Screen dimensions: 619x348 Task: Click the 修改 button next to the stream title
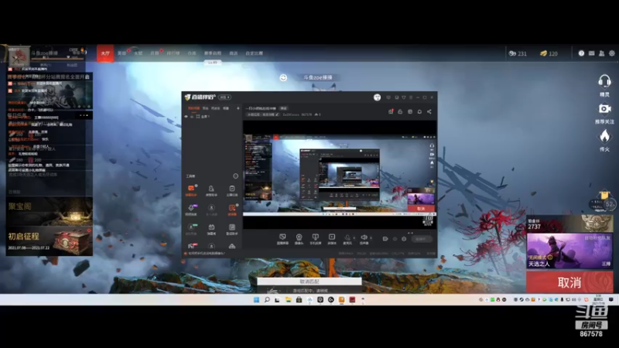tap(283, 108)
